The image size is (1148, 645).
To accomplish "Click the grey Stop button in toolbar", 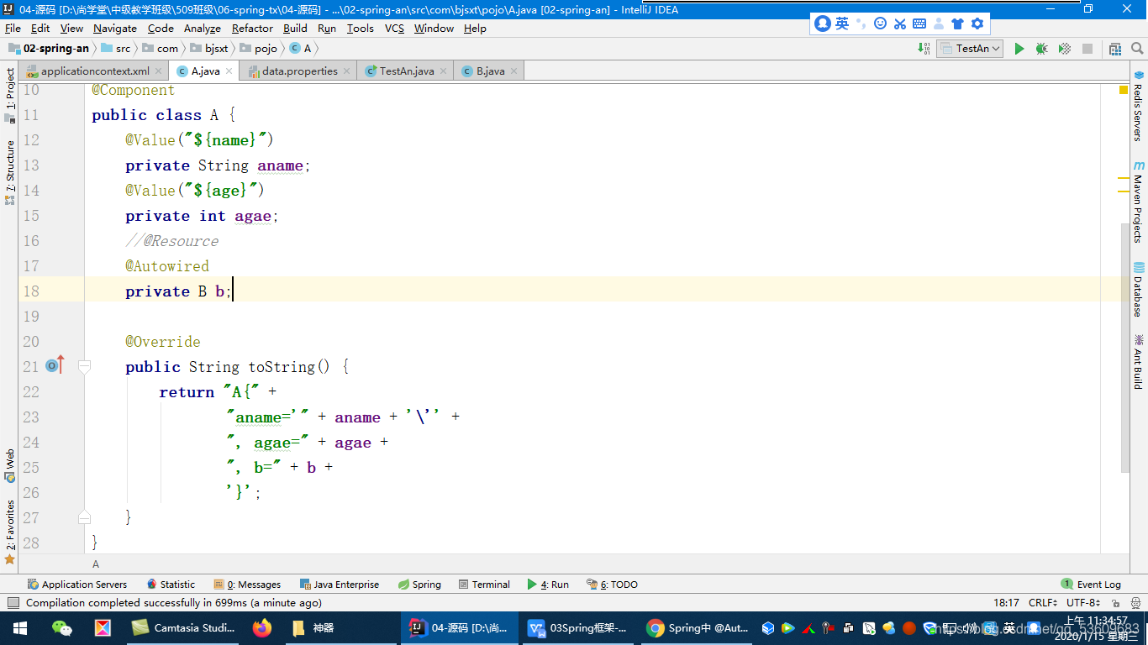I will click(1087, 49).
